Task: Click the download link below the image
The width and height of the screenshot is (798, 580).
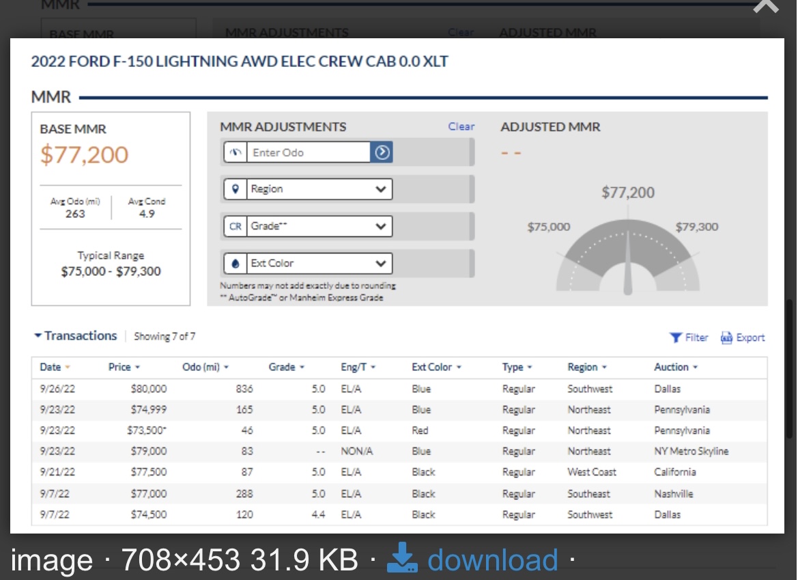Action: point(492,560)
